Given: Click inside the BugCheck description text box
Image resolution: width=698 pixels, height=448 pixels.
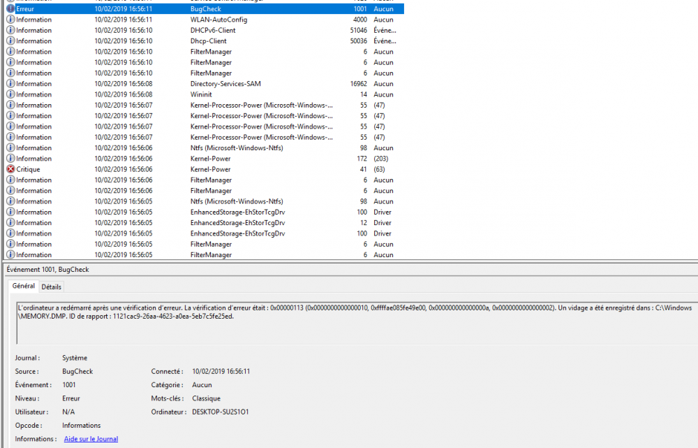Looking at the screenshot, I should point(349,328).
